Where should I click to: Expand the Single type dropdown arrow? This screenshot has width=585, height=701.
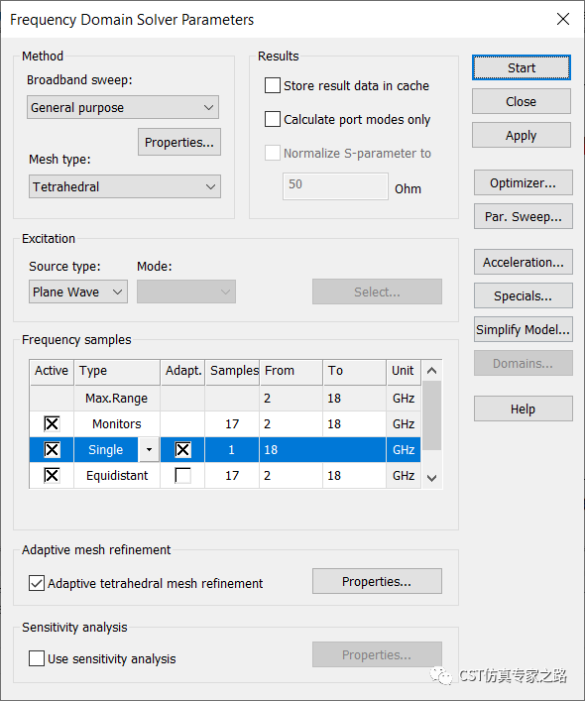[149, 450]
